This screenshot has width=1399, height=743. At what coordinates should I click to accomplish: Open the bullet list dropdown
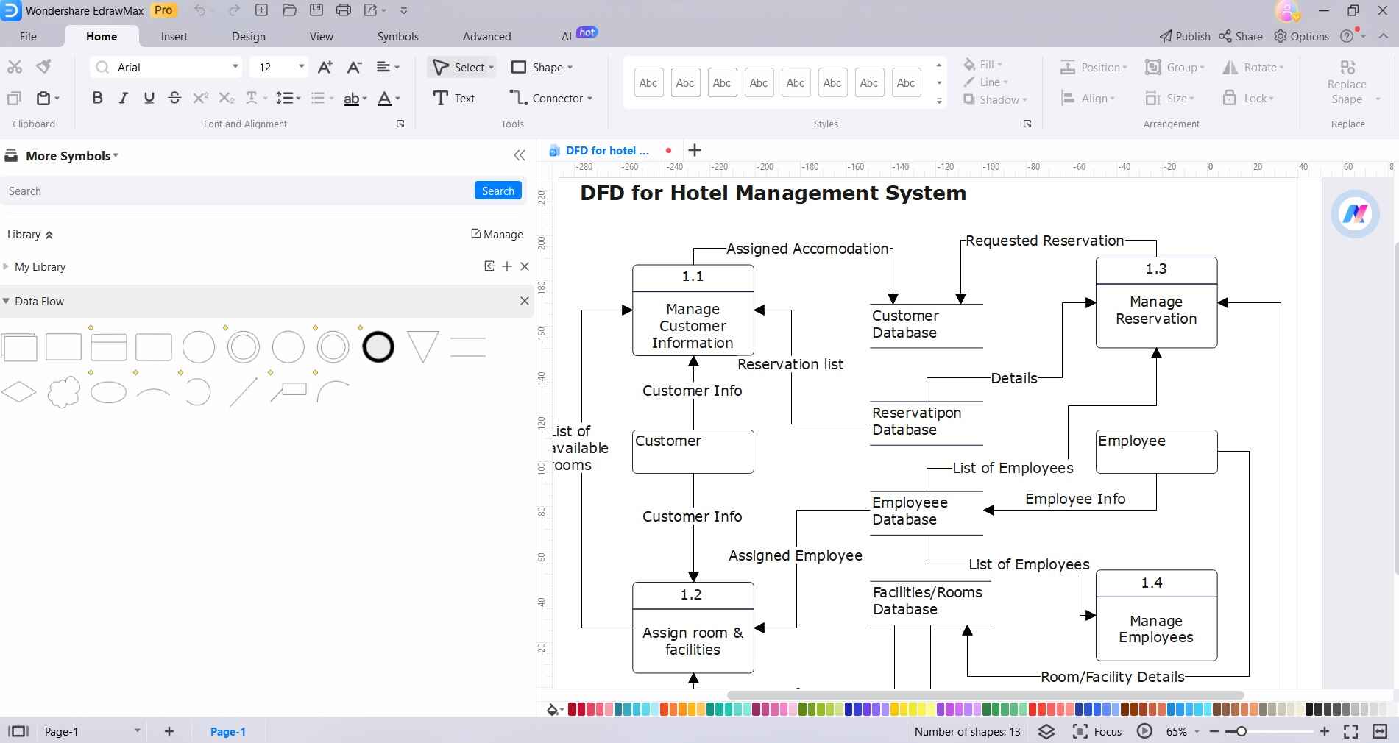click(322, 98)
